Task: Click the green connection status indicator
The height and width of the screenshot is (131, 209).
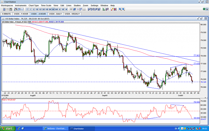Action: coord(204,9)
